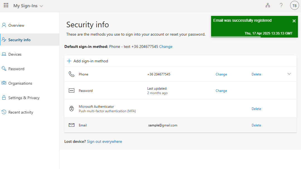Dismiss the Email successfully registered notification
Screen dimensions: 301x169
click(294, 21)
